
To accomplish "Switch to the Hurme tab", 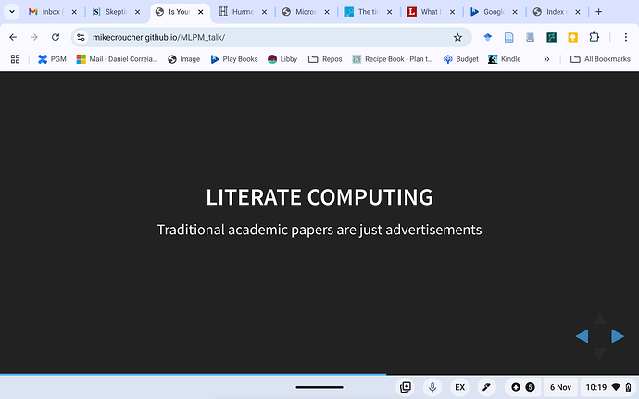I will click(x=239, y=12).
